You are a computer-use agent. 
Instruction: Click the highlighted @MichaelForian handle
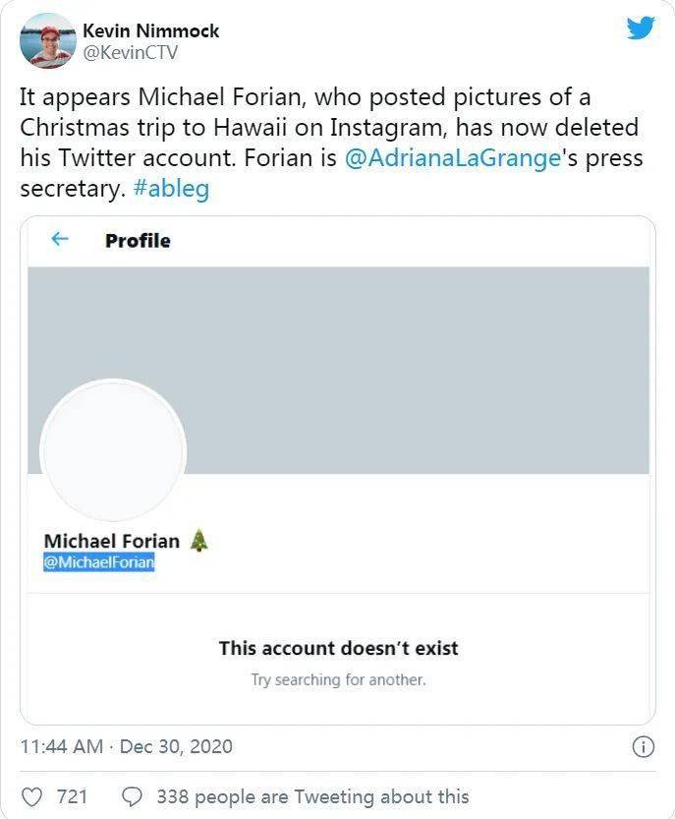[98, 563]
